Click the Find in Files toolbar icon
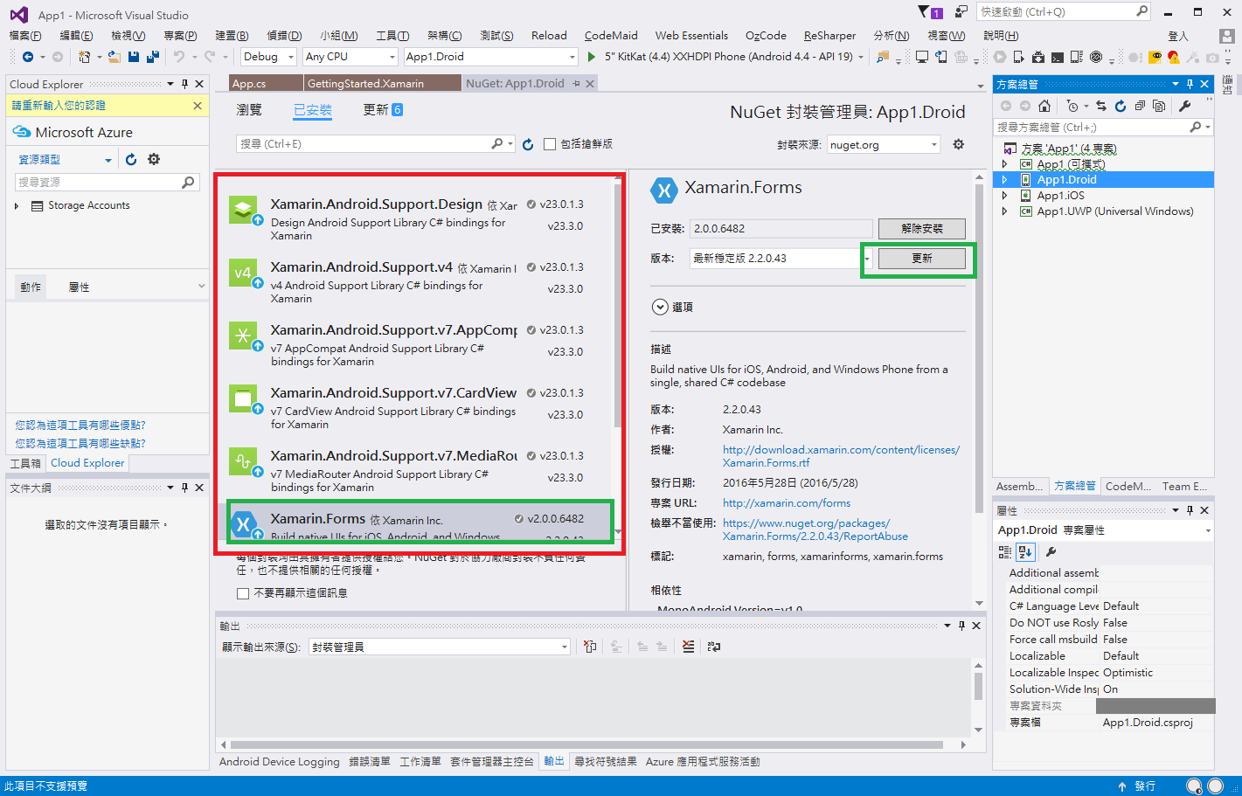The image size is (1242, 796). coord(883,57)
